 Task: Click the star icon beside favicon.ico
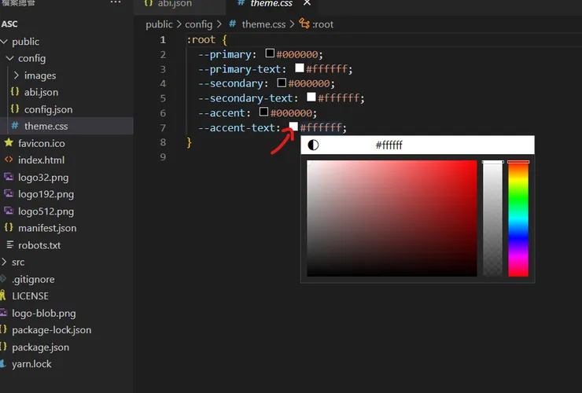[x=9, y=142]
